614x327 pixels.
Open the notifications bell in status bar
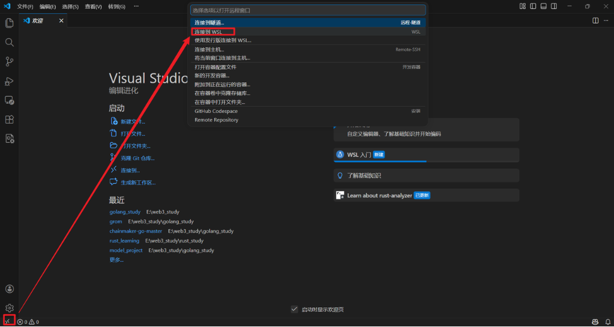[x=607, y=322]
